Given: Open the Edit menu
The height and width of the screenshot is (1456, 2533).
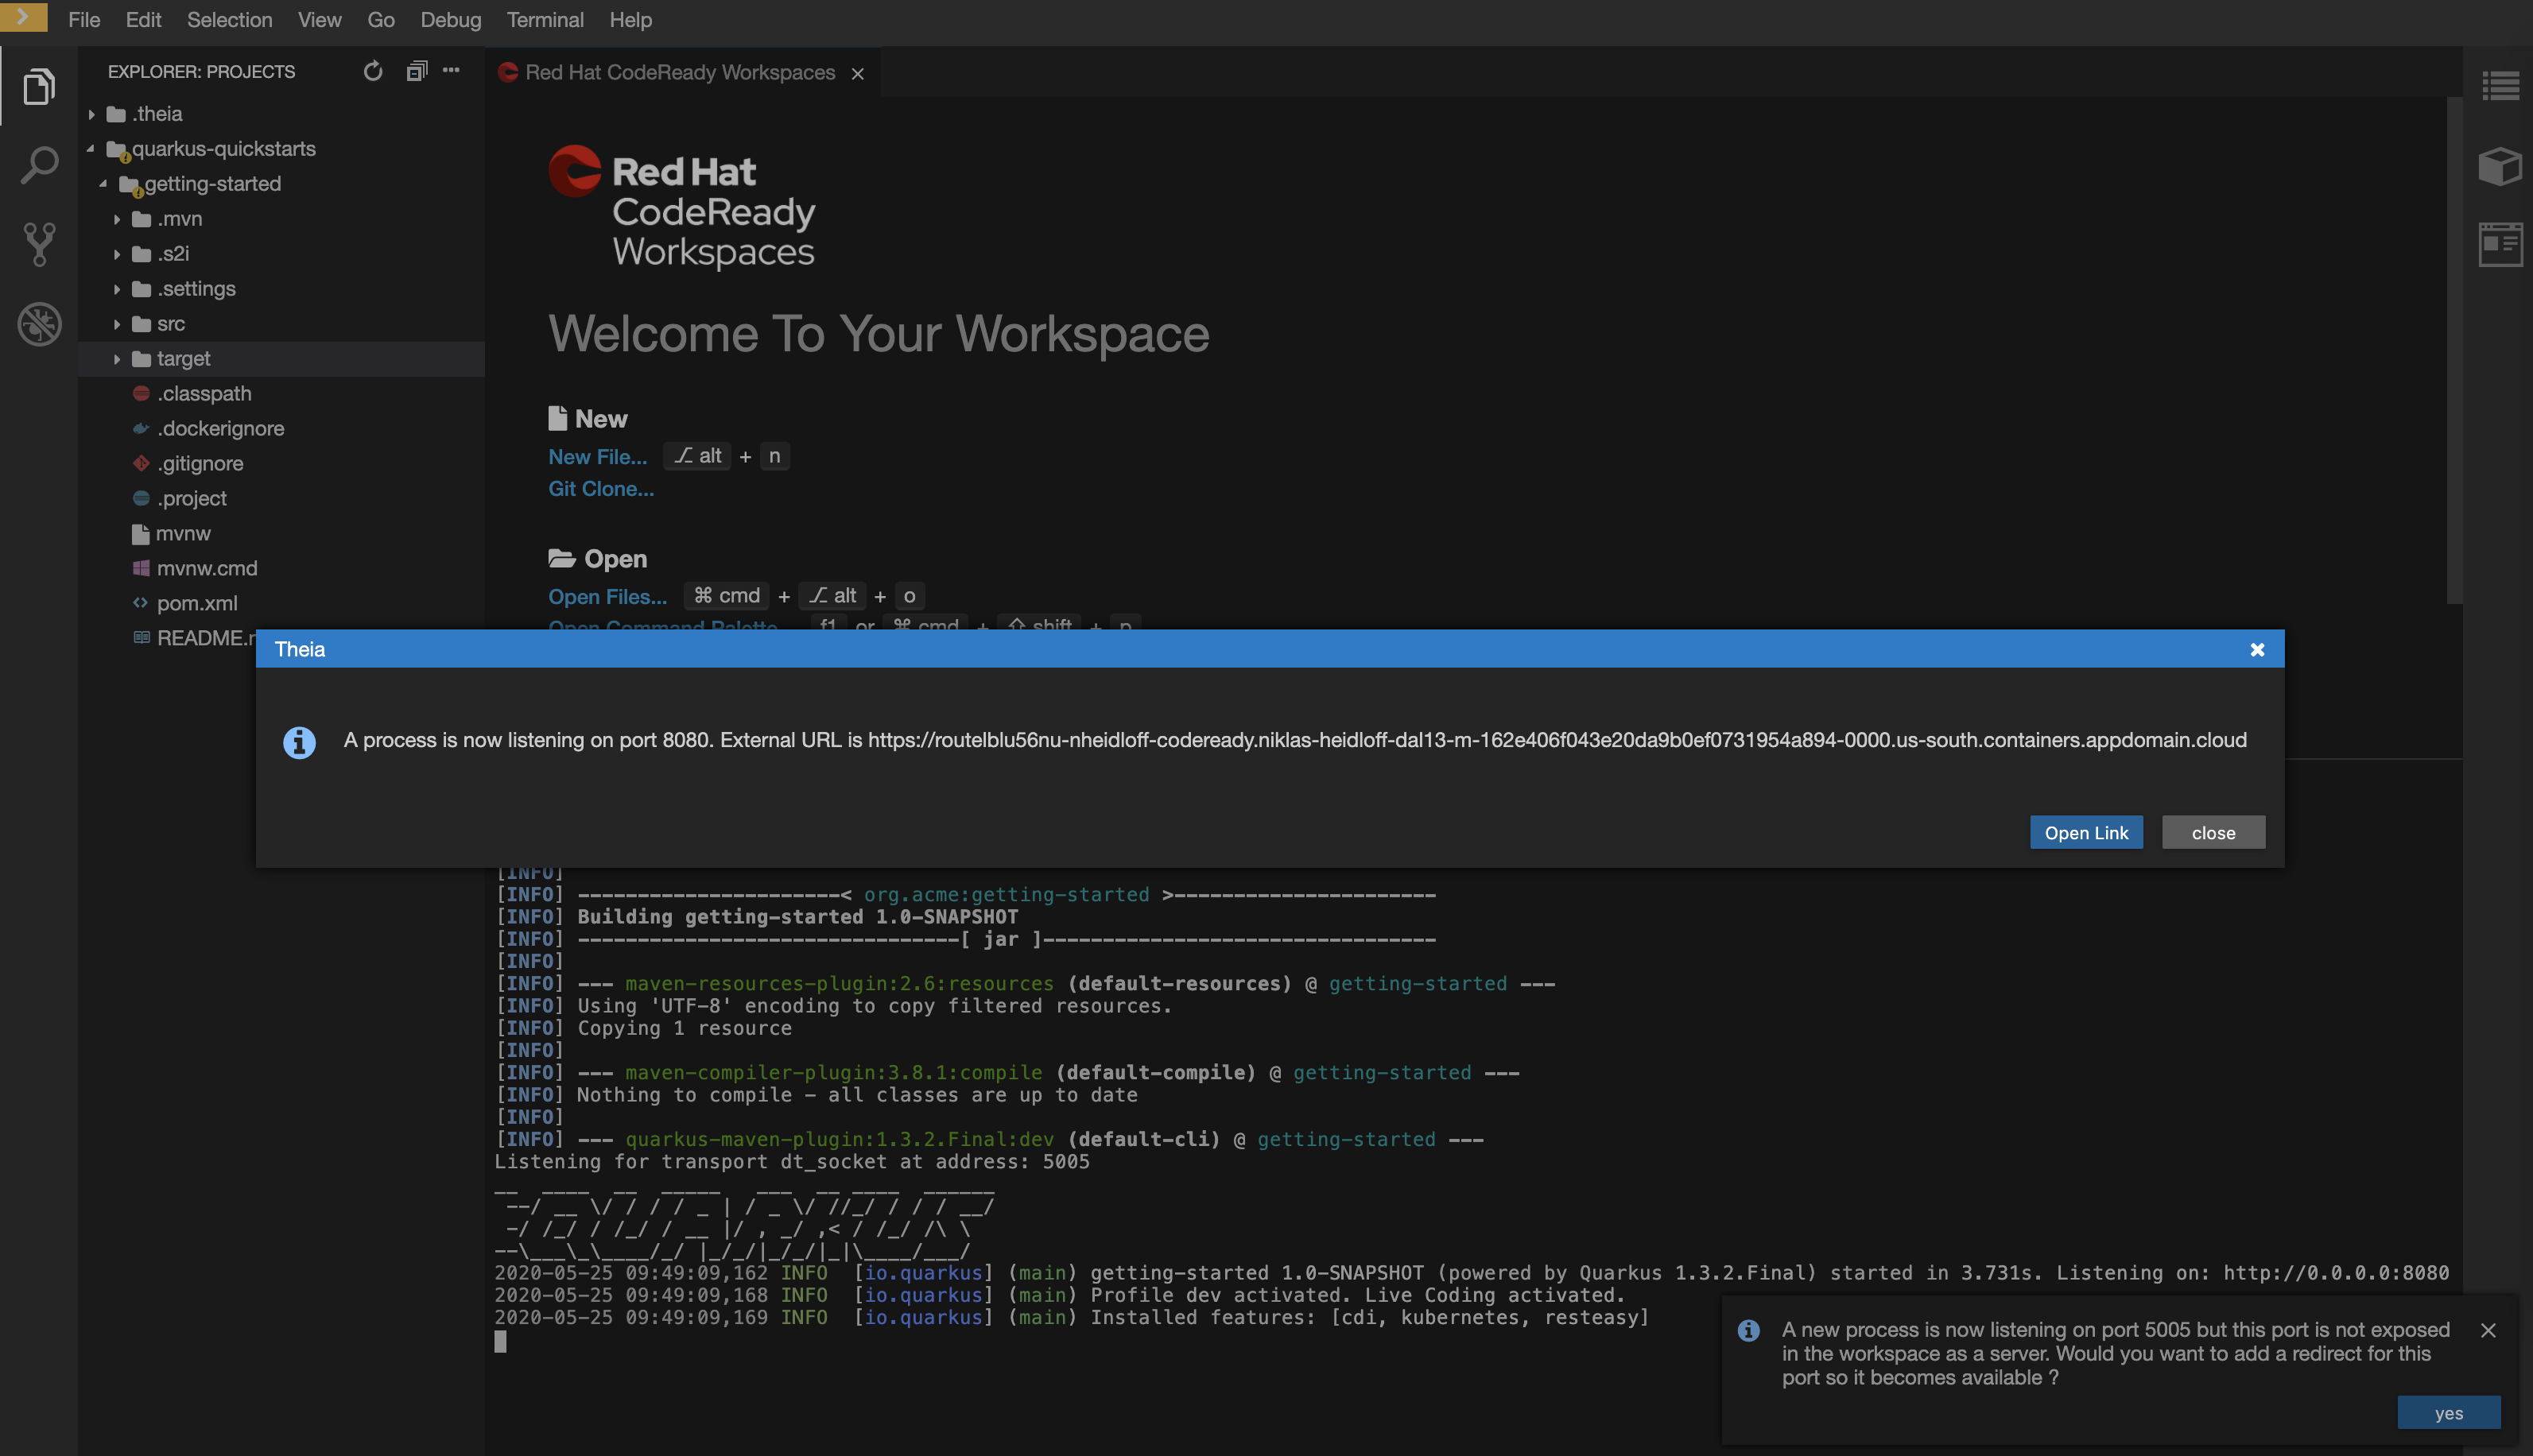Looking at the screenshot, I should pos(143,20).
